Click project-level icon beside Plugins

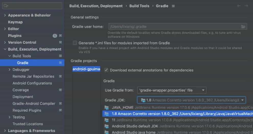click(x=60, y=36)
